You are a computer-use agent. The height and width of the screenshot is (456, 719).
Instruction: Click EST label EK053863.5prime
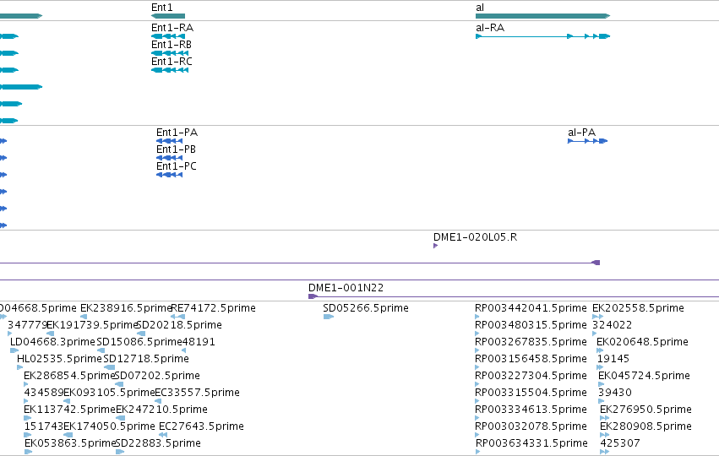tap(69, 443)
